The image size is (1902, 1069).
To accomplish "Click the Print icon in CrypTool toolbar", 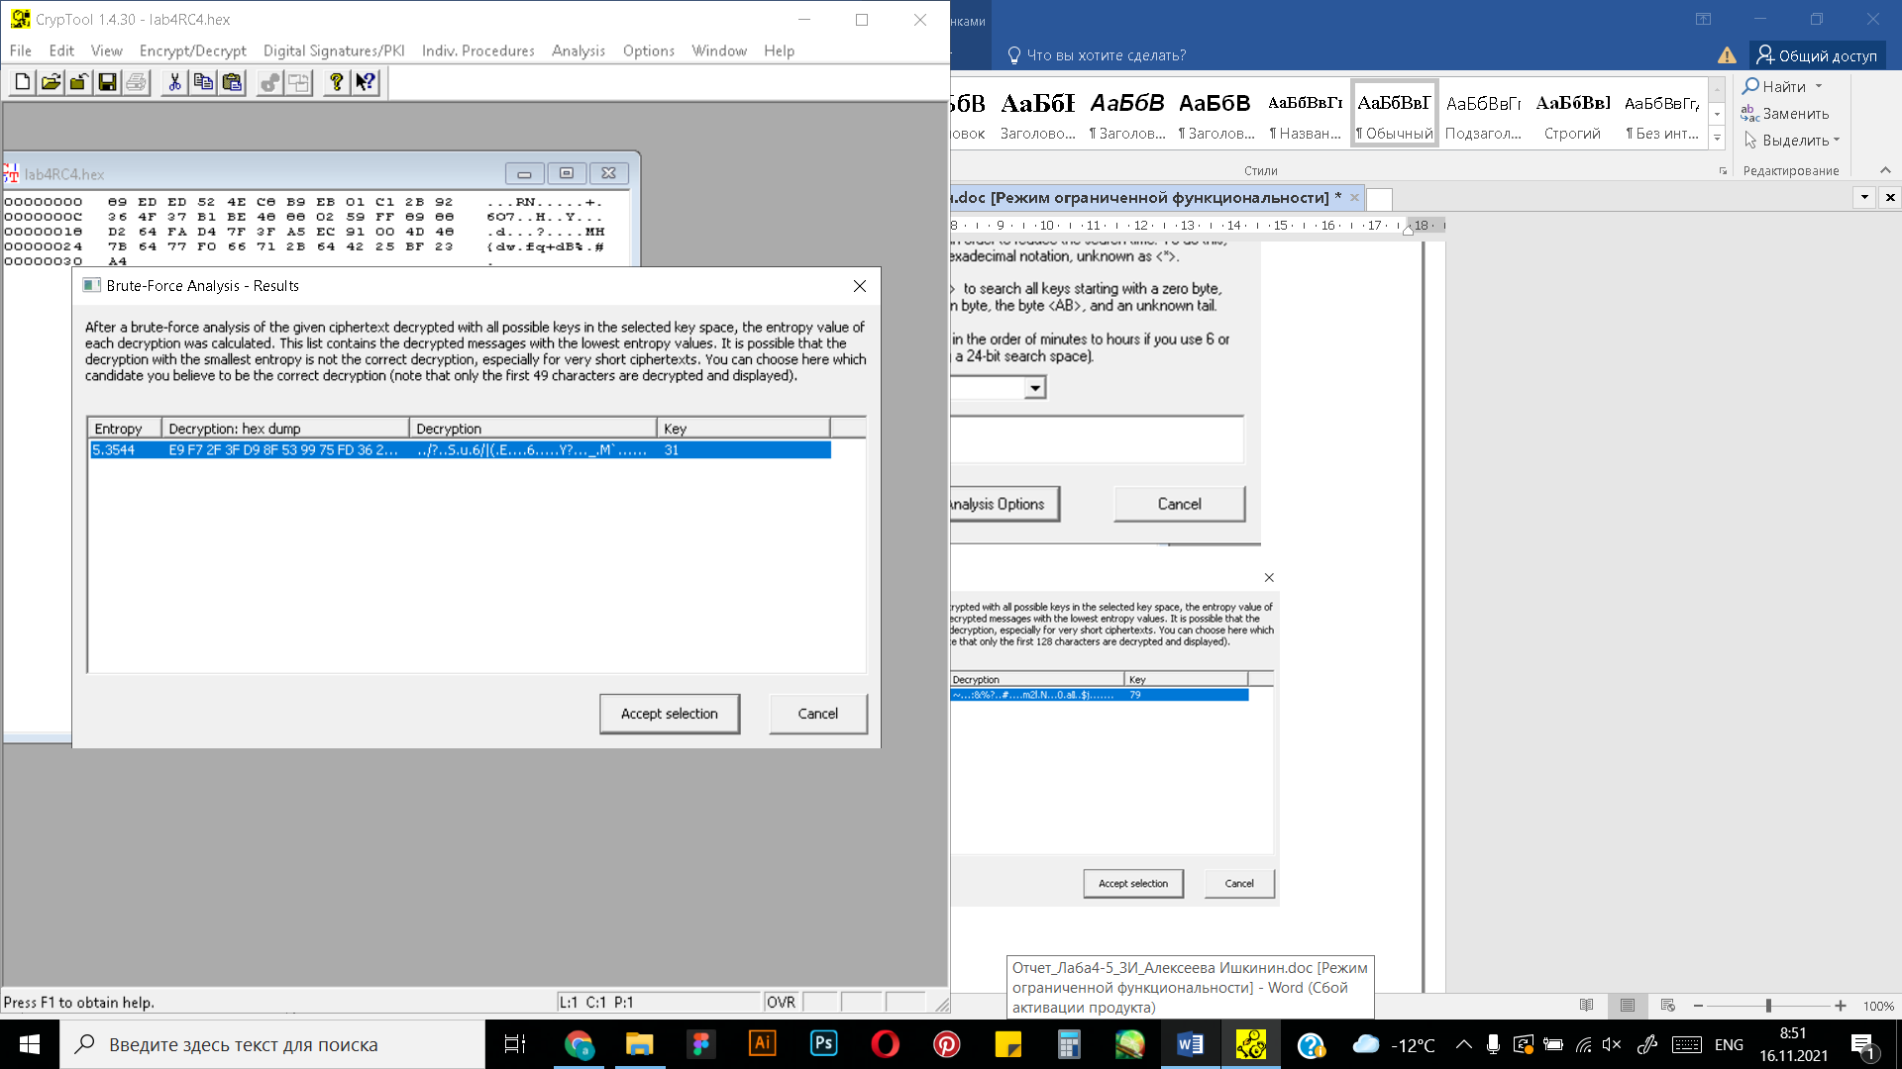I will point(137,82).
